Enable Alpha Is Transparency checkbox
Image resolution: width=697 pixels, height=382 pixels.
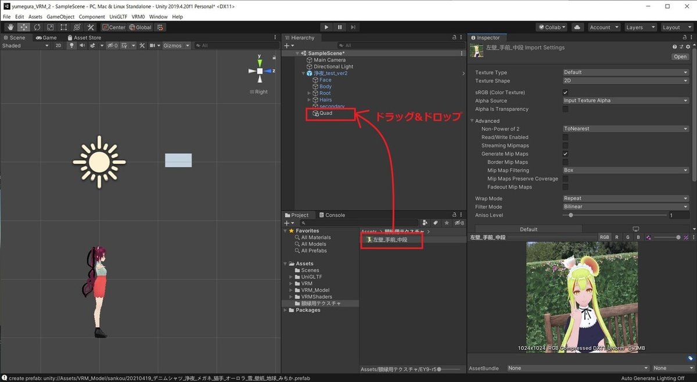(x=565, y=109)
